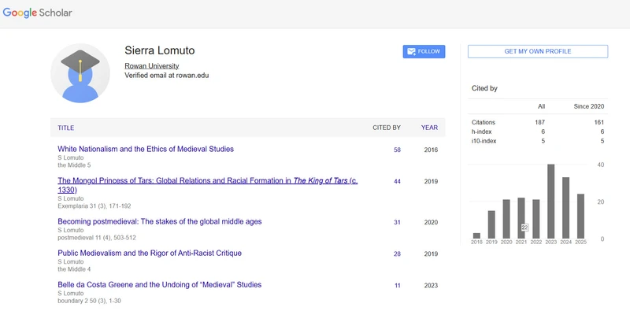Open the Rowan University affiliation link
The height and width of the screenshot is (311, 630).
[x=151, y=66]
